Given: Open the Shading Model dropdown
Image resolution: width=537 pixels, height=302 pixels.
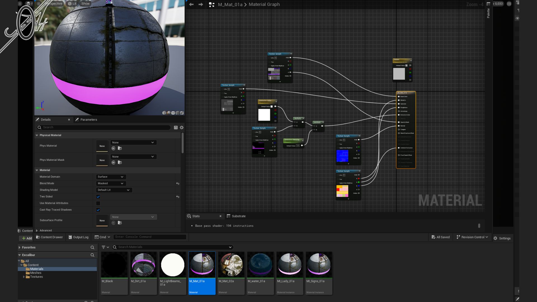Looking at the screenshot, I should coord(114,190).
